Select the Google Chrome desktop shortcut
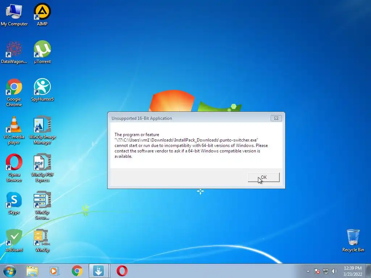 pos(14,93)
